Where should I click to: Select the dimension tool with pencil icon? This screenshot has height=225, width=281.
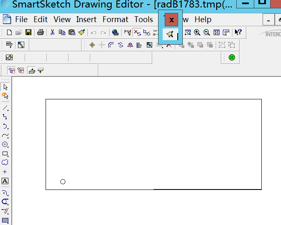[x=128, y=33]
